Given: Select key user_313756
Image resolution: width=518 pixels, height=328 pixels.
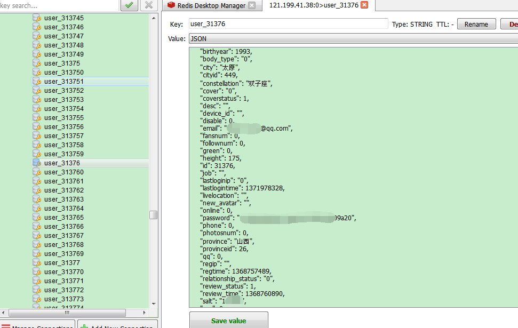Looking at the screenshot, I should 64,127.
